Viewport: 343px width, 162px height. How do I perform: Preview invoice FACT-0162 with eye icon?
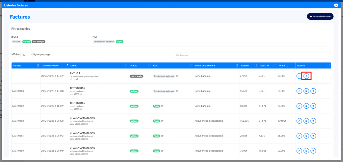tap(314, 106)
